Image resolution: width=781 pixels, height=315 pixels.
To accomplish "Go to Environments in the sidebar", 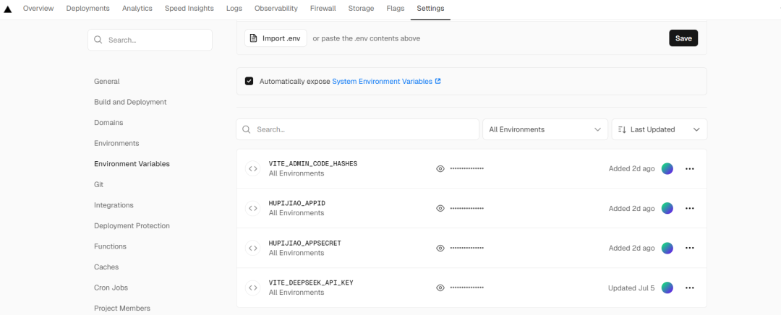I will [116, 143].
